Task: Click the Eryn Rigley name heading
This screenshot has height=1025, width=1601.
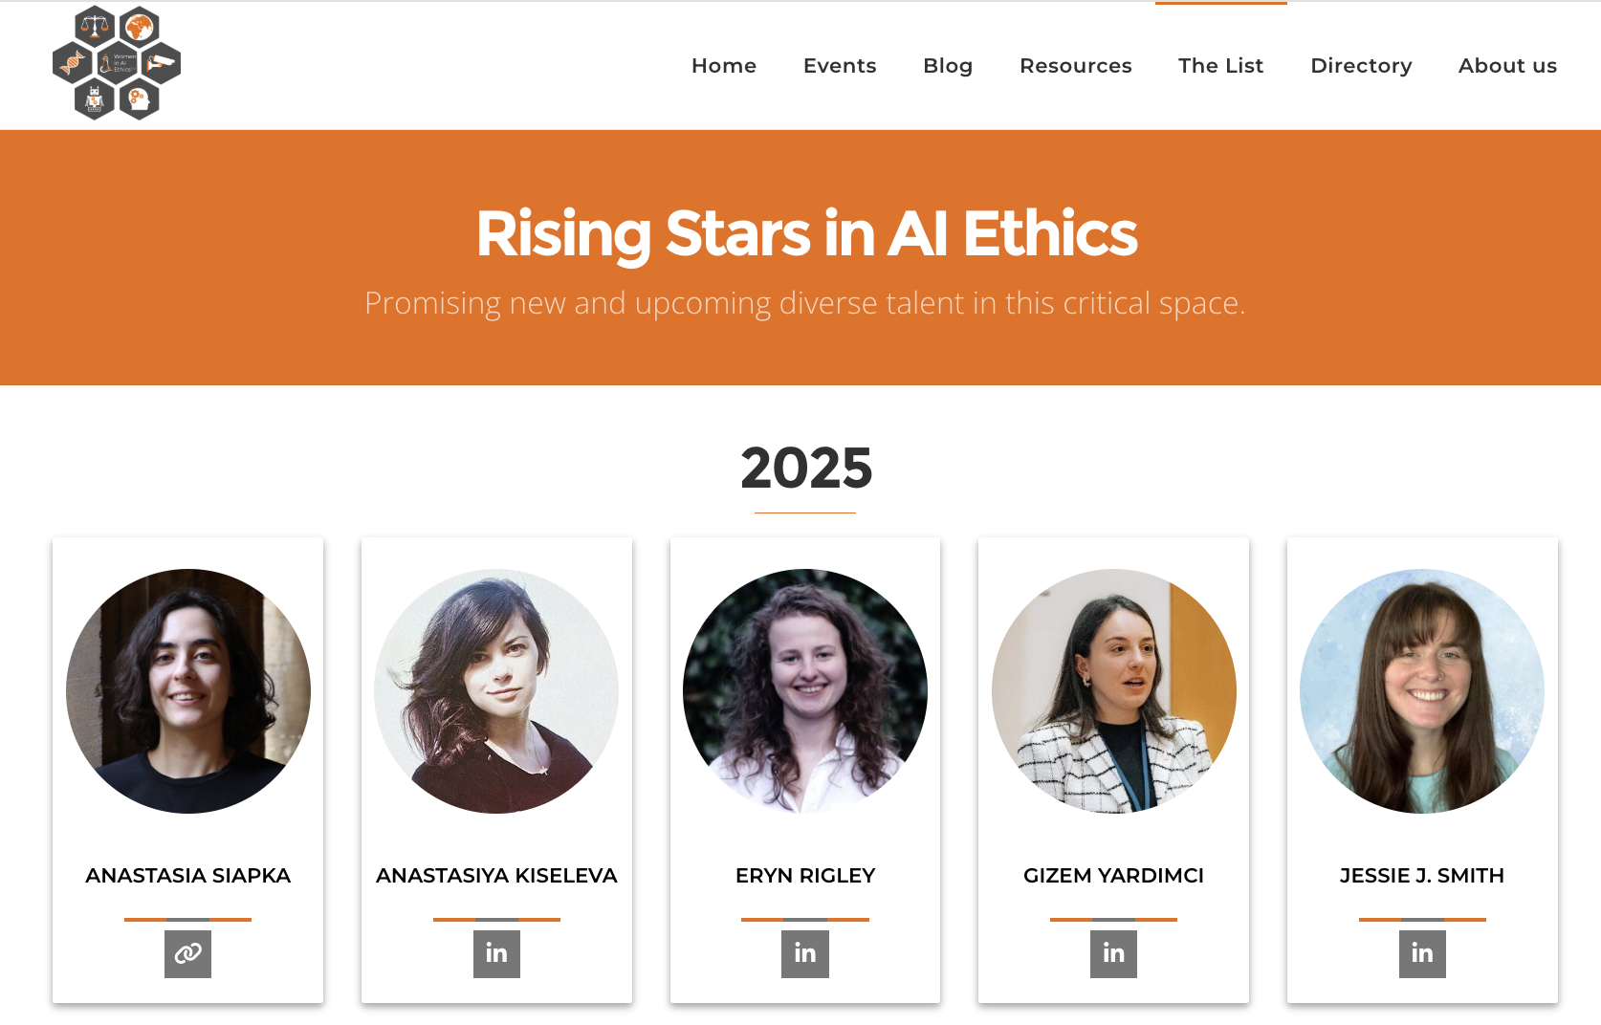Action: pos(805,876)
